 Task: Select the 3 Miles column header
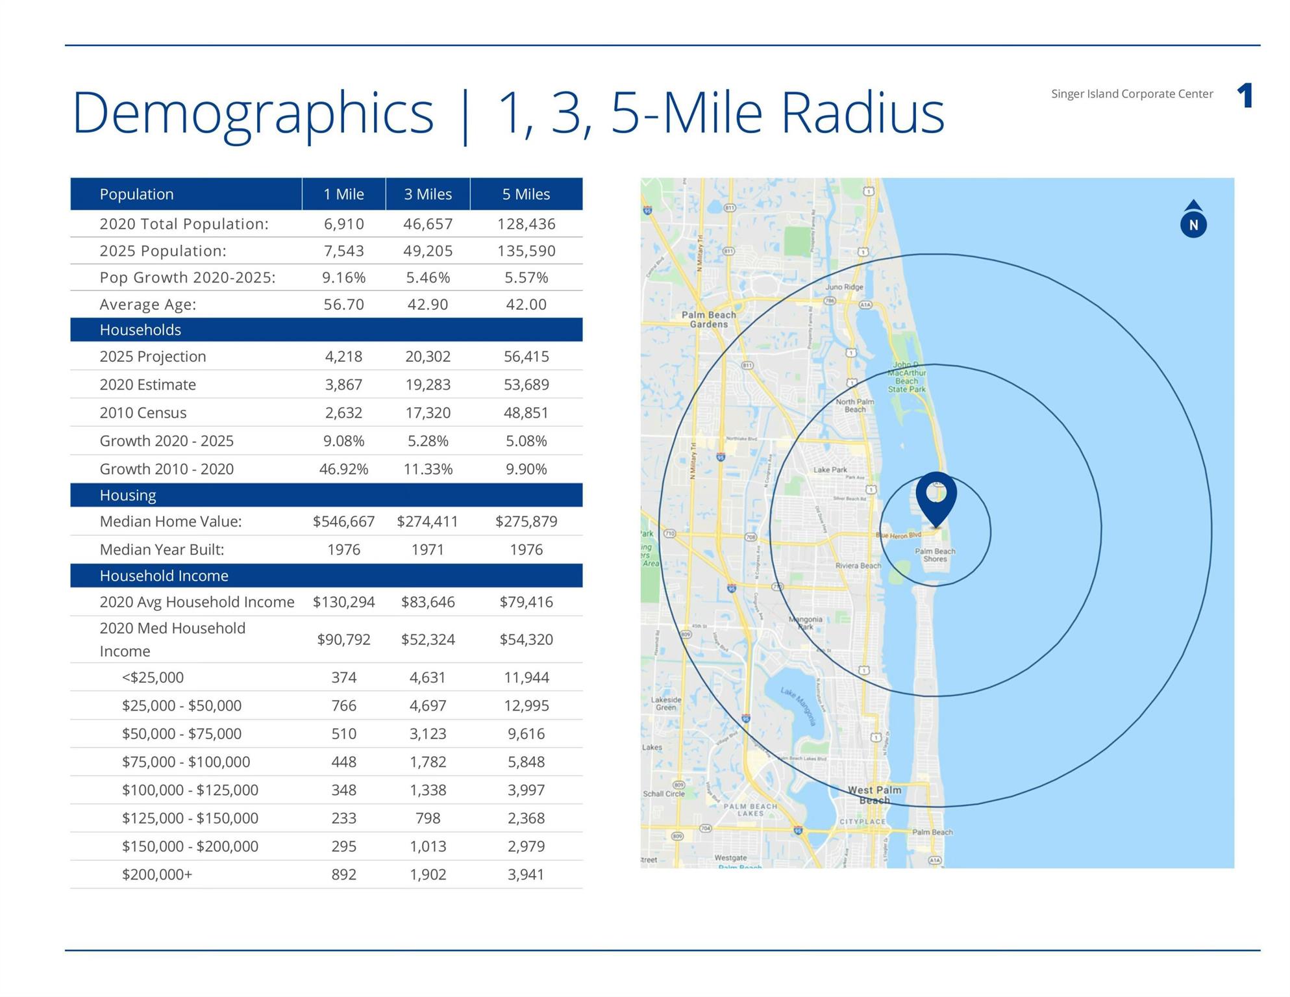tap(428, 194)
